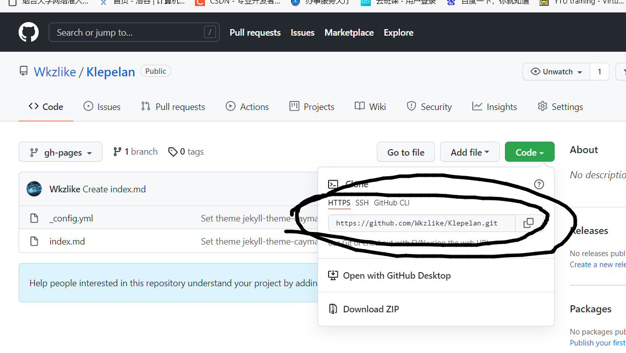Open the clone help question mark icon
The height and width of the screenshot is (353, 626).
click(x=539, y=184)
